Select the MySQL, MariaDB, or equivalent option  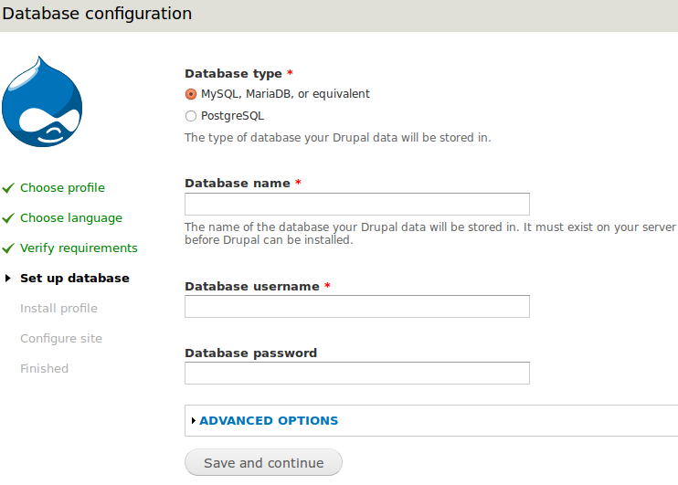point(191,94)
